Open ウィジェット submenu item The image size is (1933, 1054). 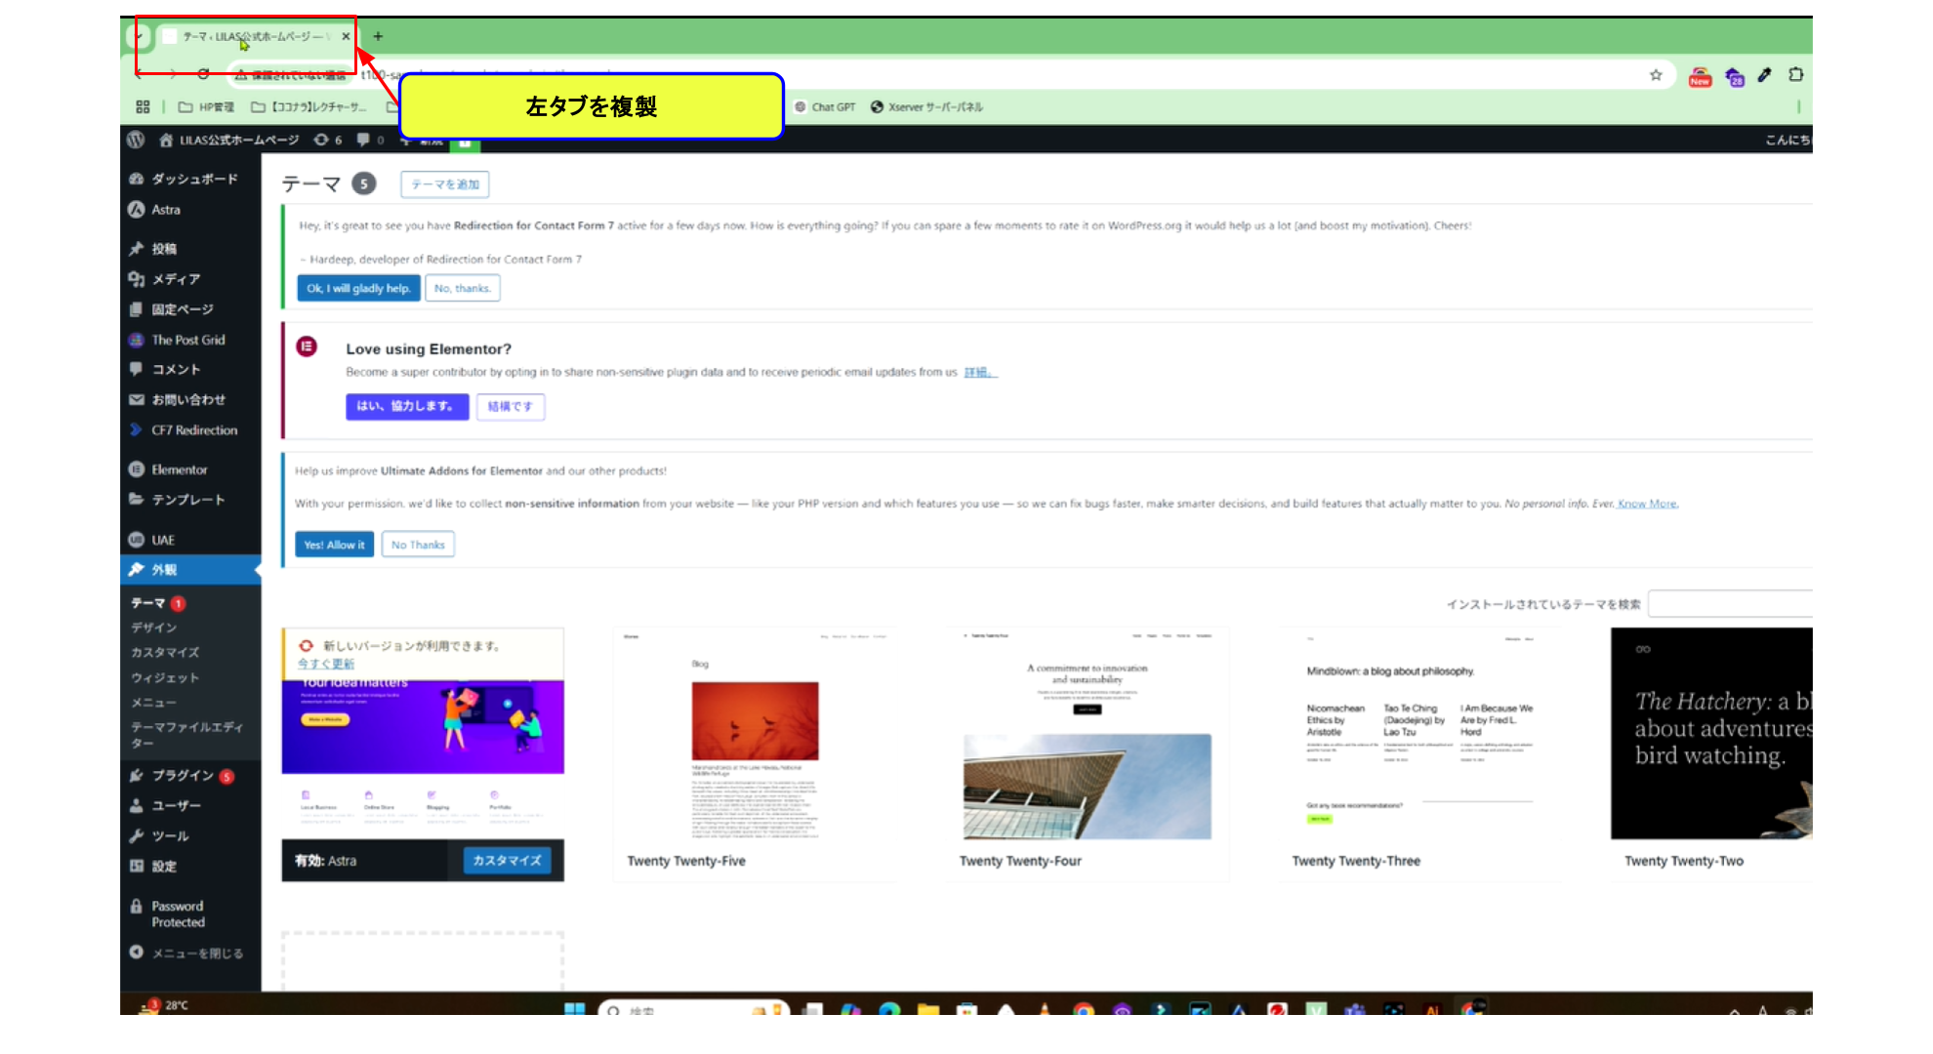[165, 677]
